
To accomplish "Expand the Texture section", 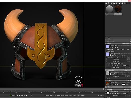I will tap(106, 38).
